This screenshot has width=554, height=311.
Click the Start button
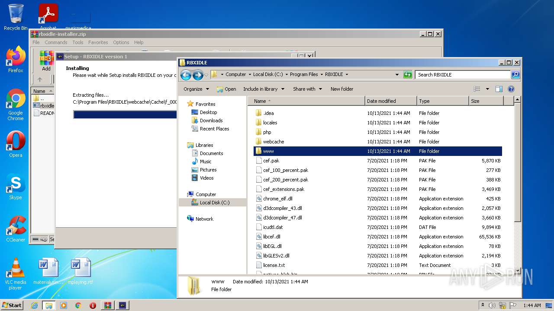[12, 305]
